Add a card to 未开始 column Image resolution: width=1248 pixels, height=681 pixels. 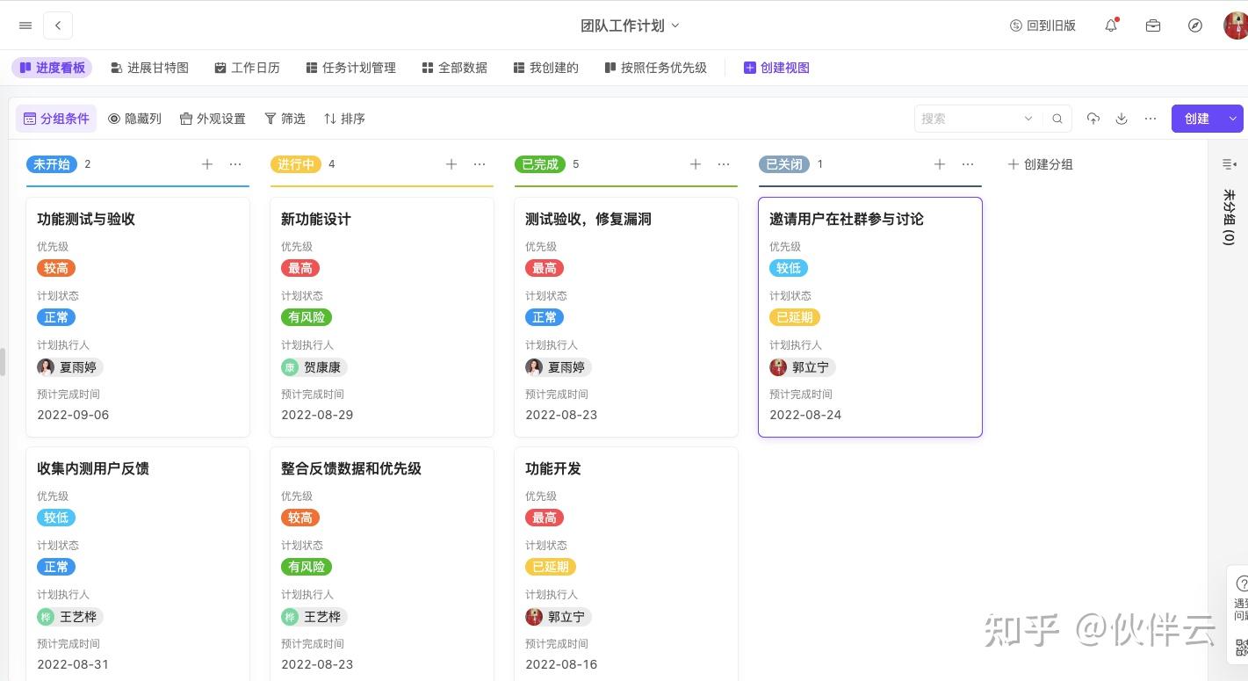pyautogui.click(x=207, y=164)
